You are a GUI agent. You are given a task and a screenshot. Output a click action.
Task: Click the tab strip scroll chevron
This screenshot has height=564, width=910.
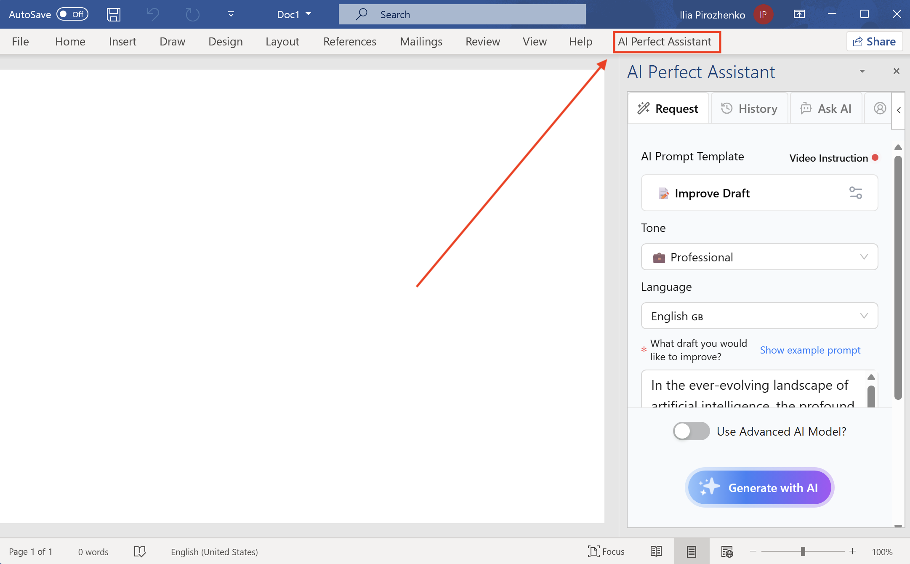point(899,110)
